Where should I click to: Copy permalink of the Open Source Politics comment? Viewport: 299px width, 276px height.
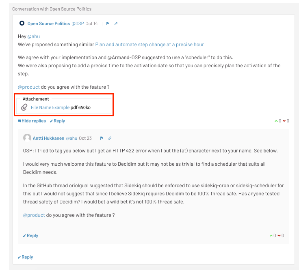[116, 24]
